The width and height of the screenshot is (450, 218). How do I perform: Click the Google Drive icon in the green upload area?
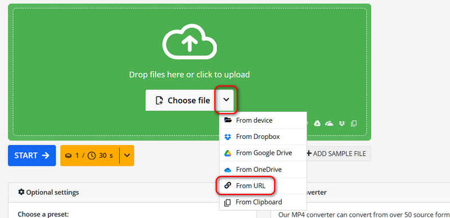[317, 124]
